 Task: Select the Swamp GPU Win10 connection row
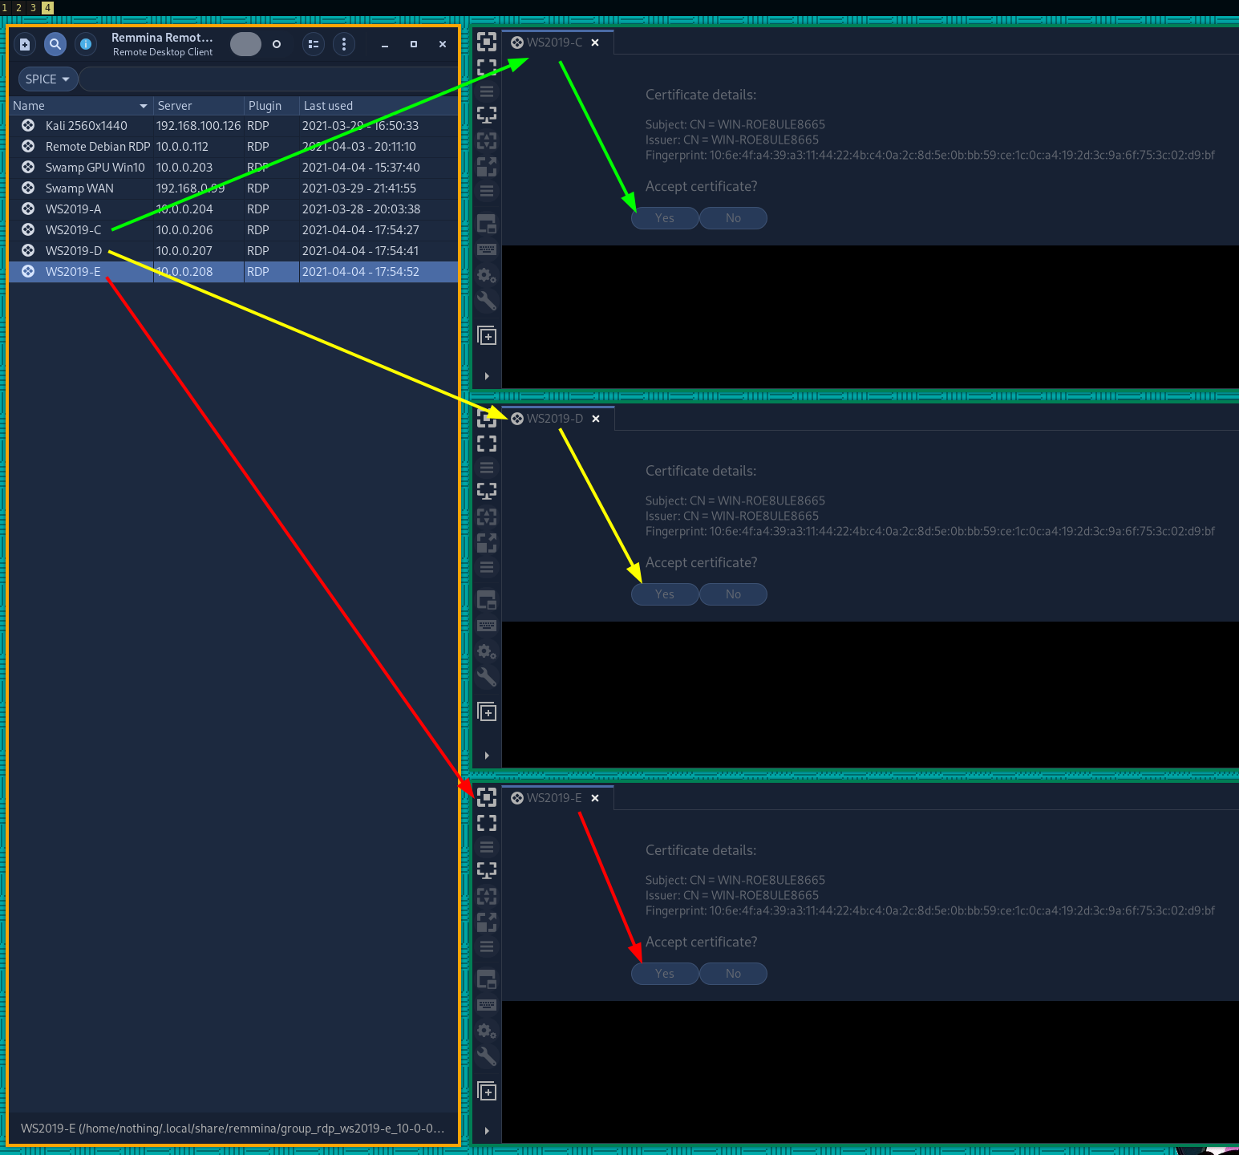(x=233, y=168)
